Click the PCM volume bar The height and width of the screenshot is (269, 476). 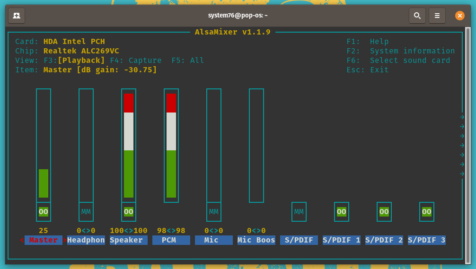coord(171,146)
